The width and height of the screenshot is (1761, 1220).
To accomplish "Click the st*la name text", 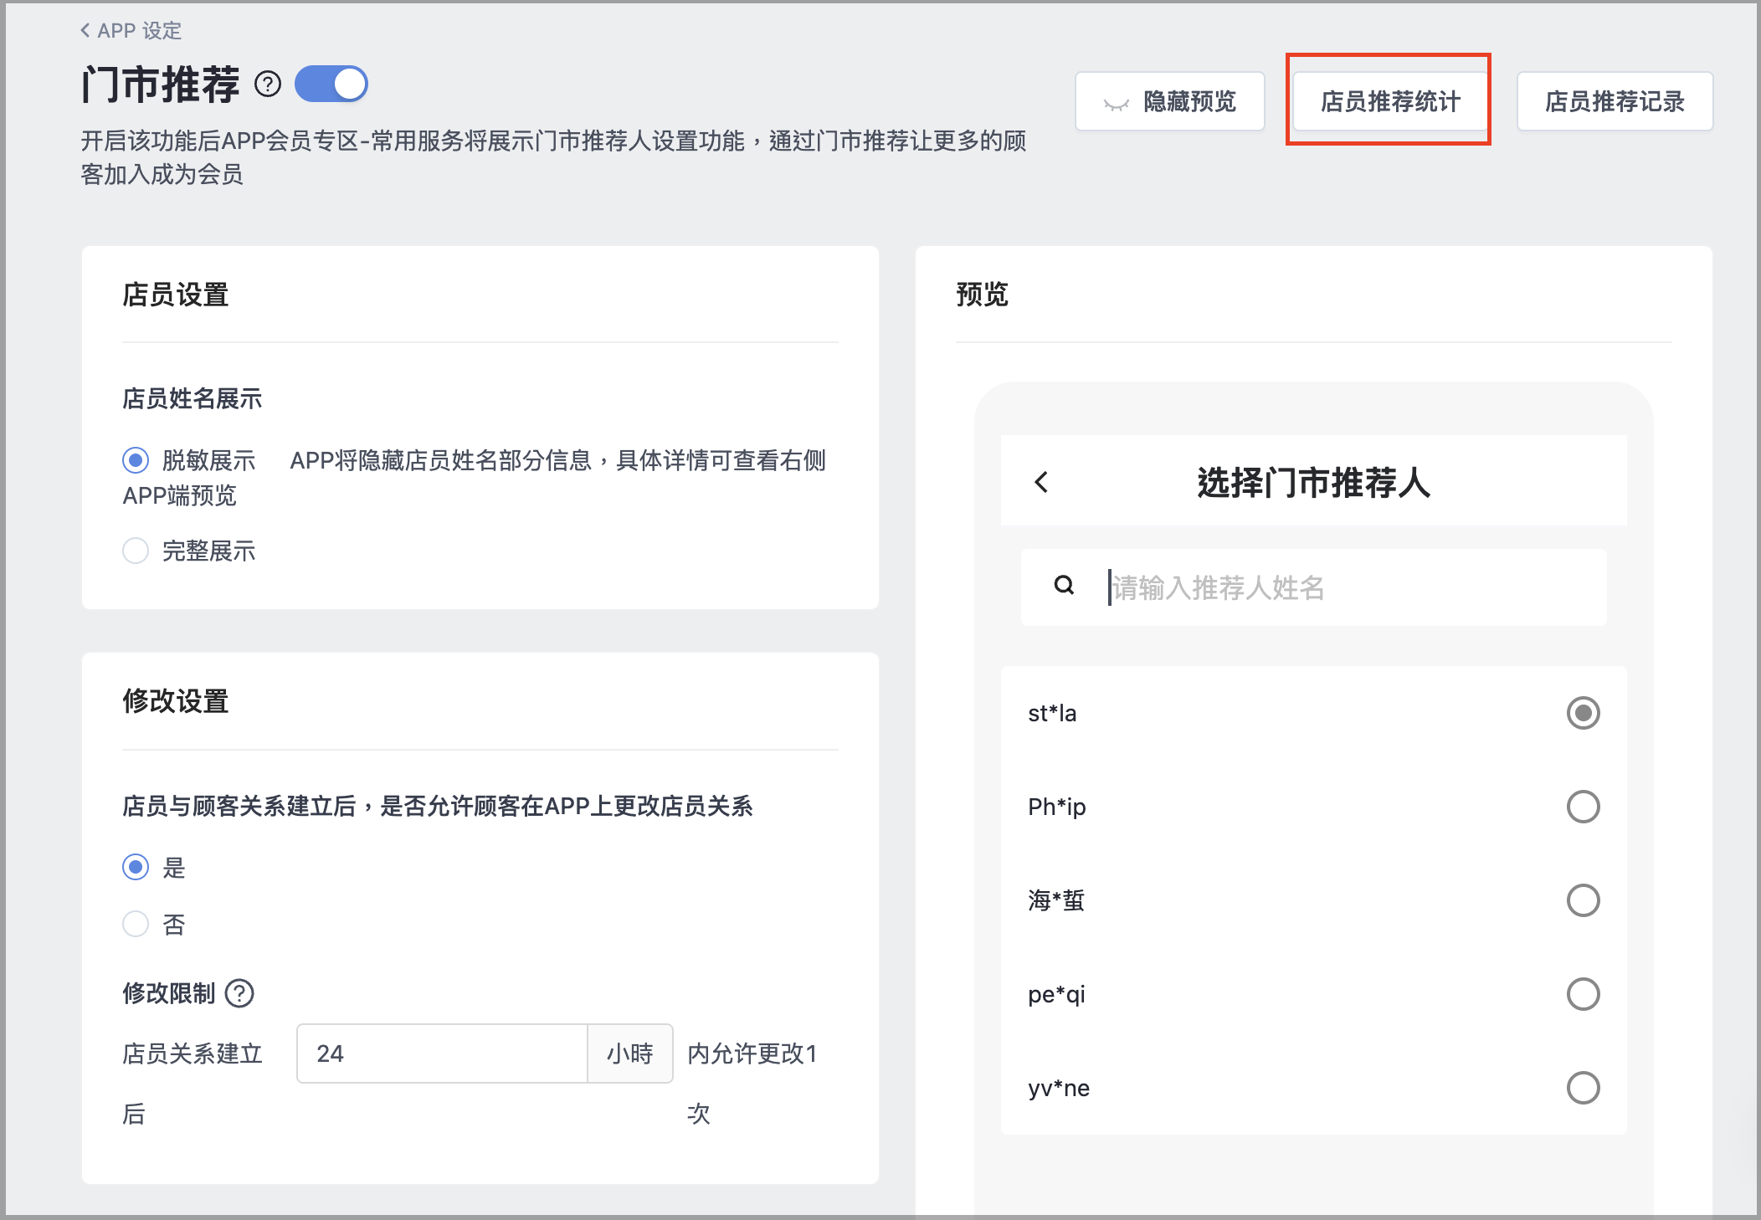I will (x=1052, y=713).
